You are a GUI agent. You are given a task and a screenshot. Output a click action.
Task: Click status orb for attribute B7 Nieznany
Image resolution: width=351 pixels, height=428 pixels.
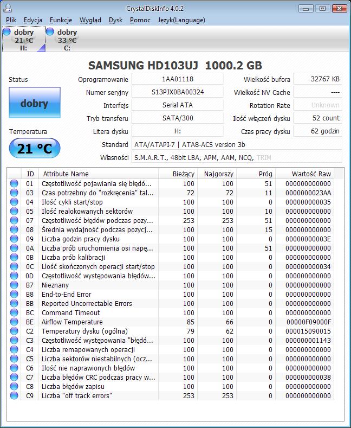coord(14,285)
